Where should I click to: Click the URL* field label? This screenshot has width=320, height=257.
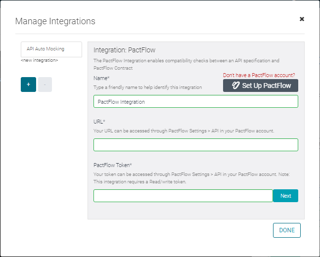click(x=100, y=122)
